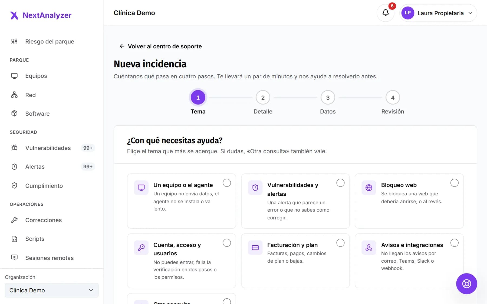Click the Alertas 99+ count badge
Viewport: 487px width, 304px height.
pos(88,167)
